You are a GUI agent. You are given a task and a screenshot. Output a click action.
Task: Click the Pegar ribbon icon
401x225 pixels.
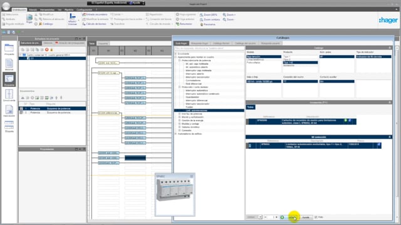pos(29,19)
